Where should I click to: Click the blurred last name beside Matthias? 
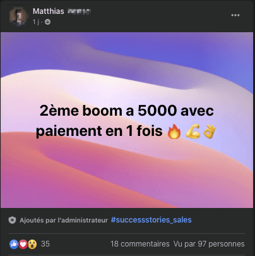[79, 11]
